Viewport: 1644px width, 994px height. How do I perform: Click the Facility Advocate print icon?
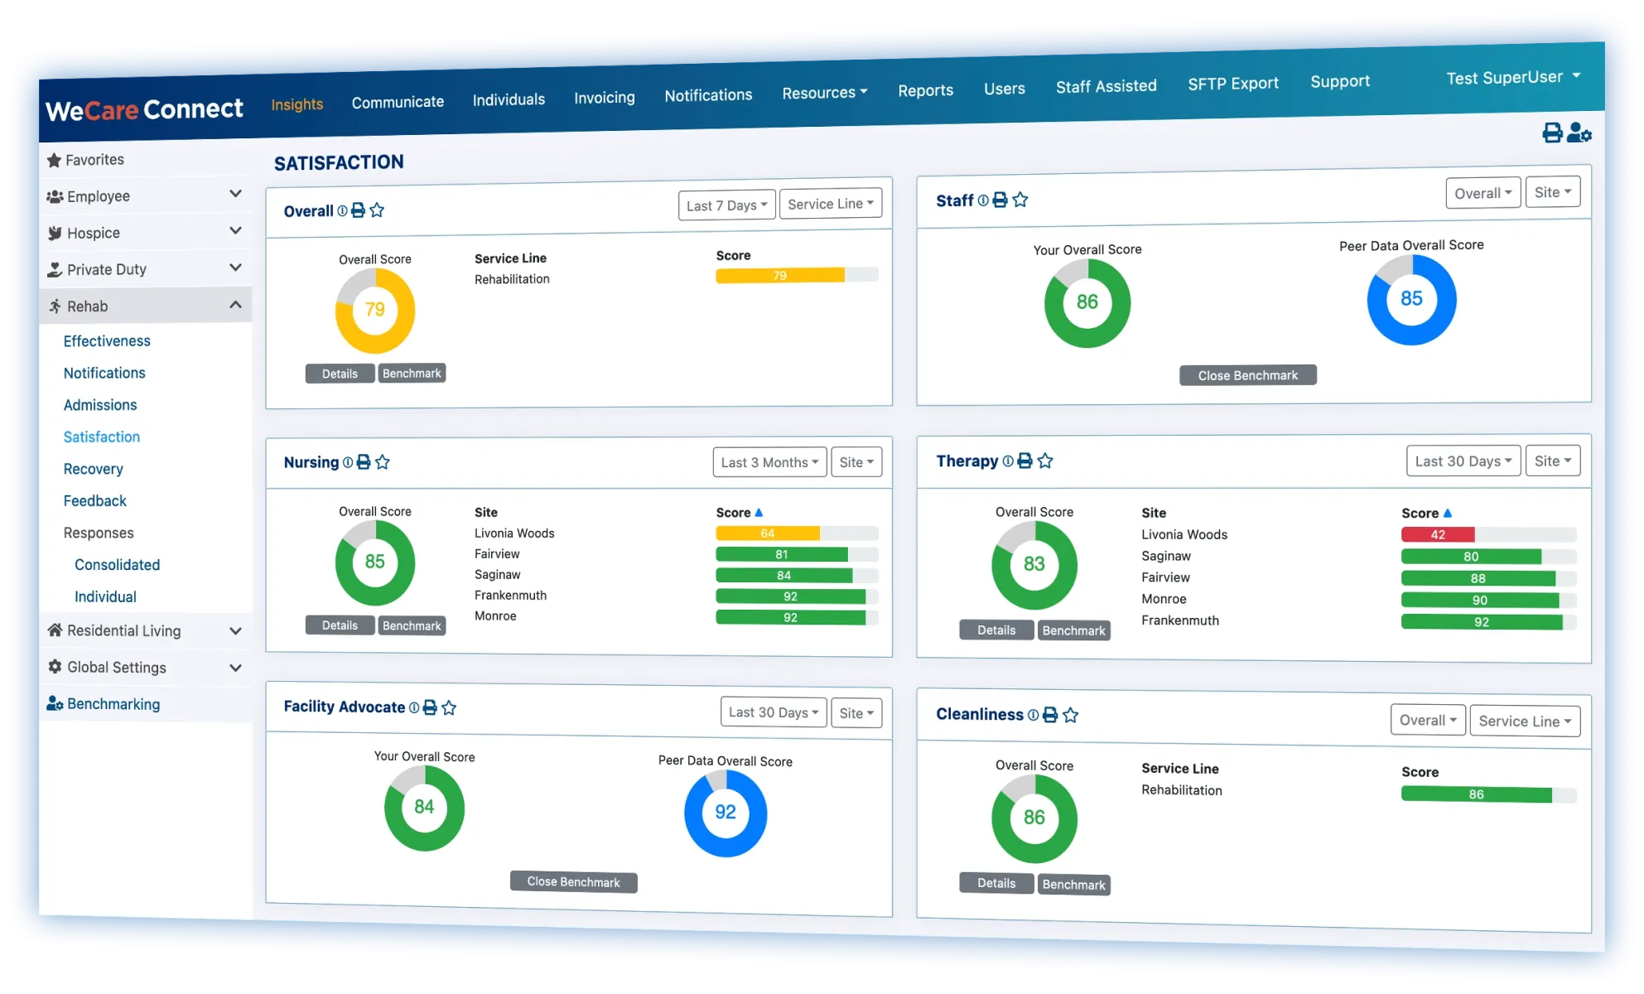(430, 707)
